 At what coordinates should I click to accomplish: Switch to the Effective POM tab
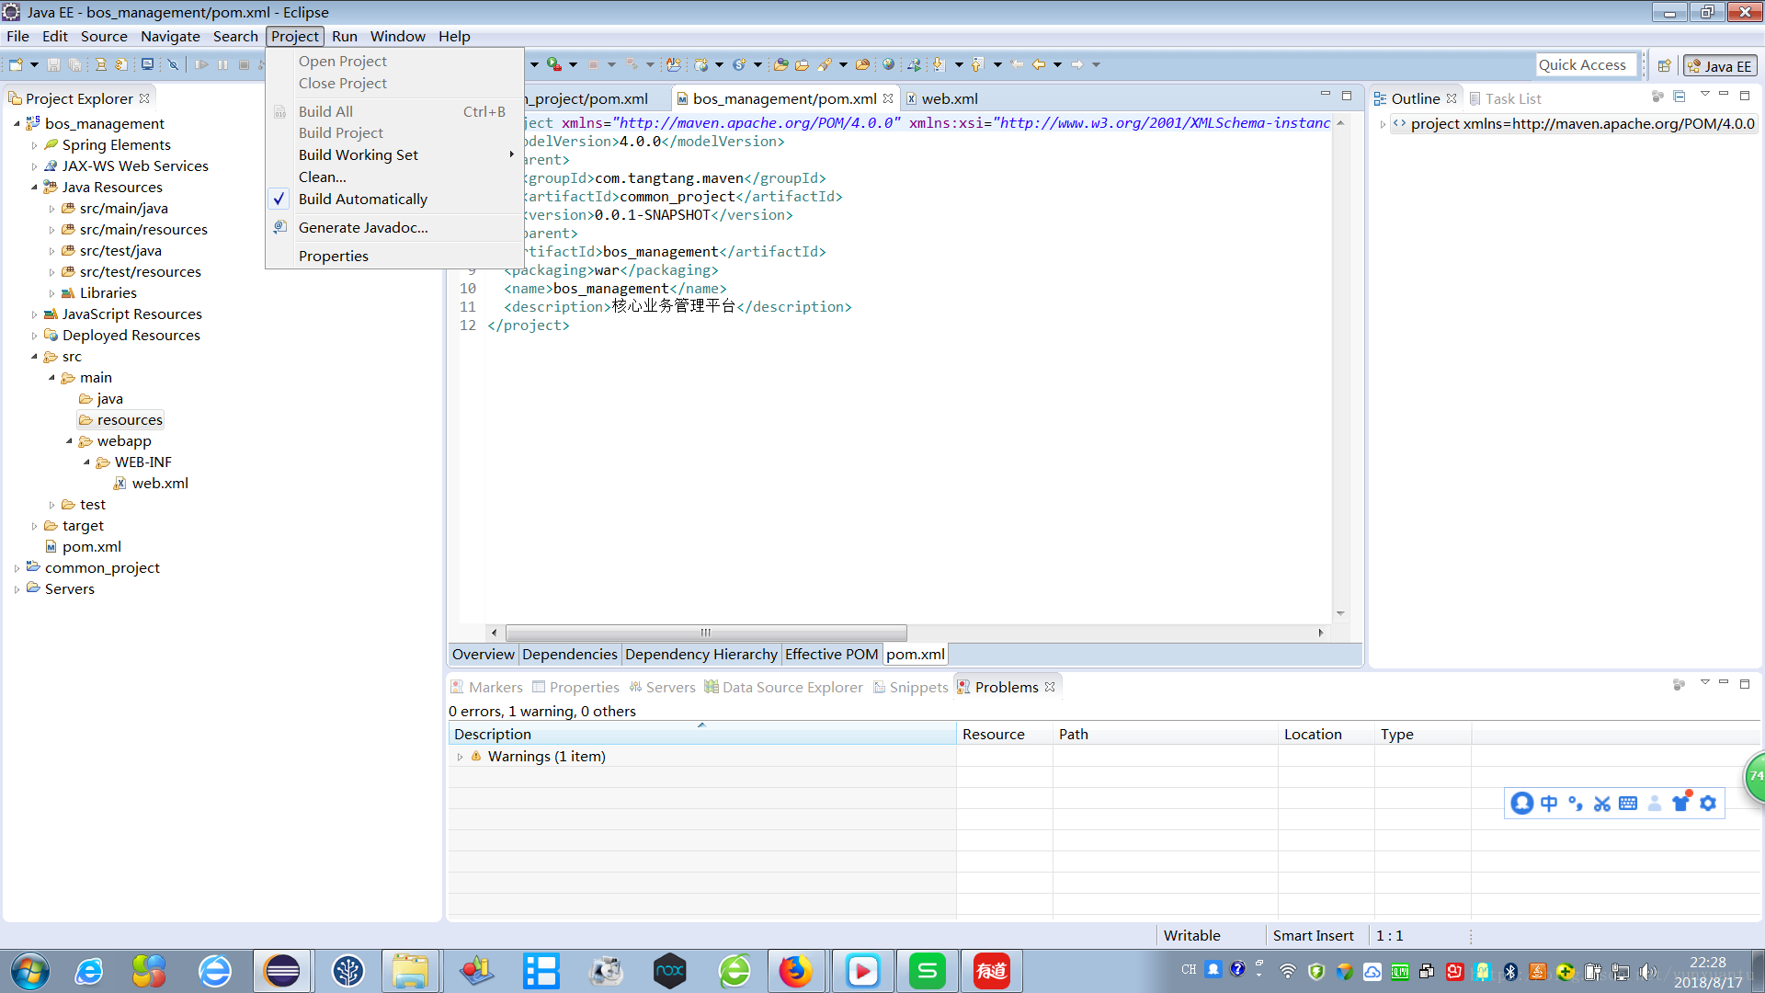coord(831,654)
